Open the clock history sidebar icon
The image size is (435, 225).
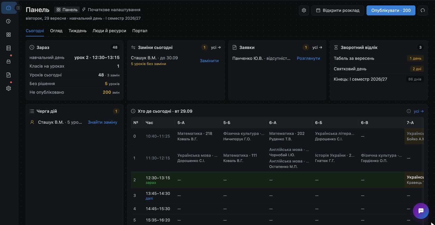click(x=8, y=21)
